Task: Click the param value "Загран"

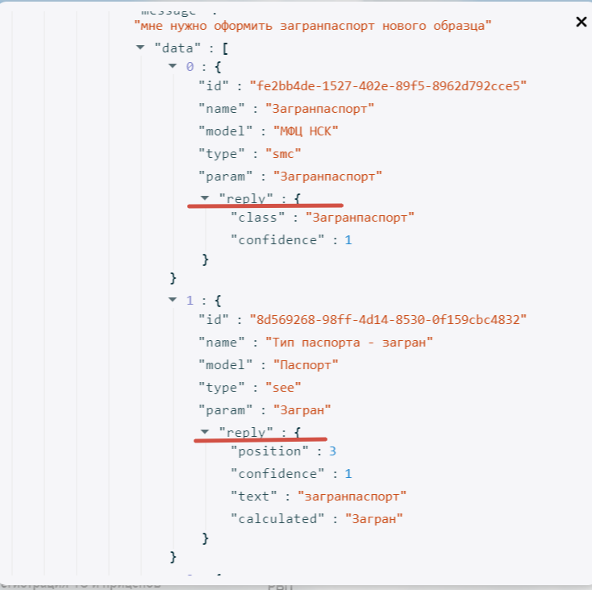Action: tap(302, 410)
